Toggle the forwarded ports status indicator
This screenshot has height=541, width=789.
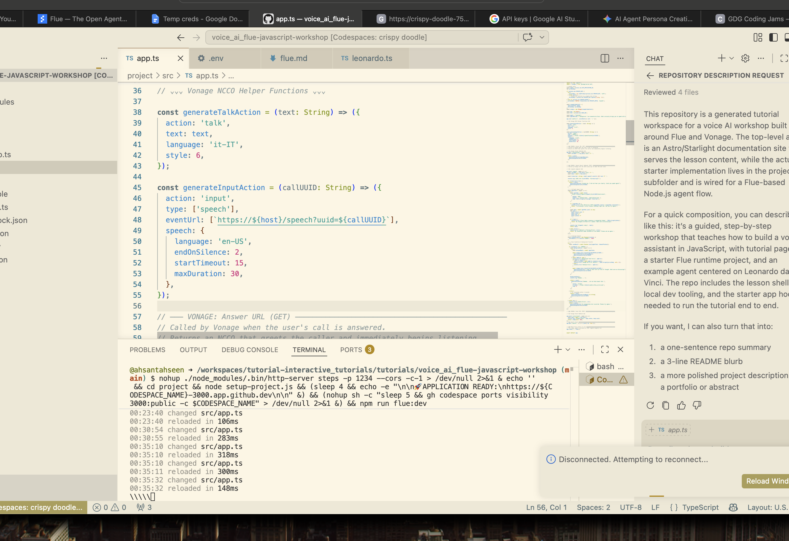(x=144, y=508)
